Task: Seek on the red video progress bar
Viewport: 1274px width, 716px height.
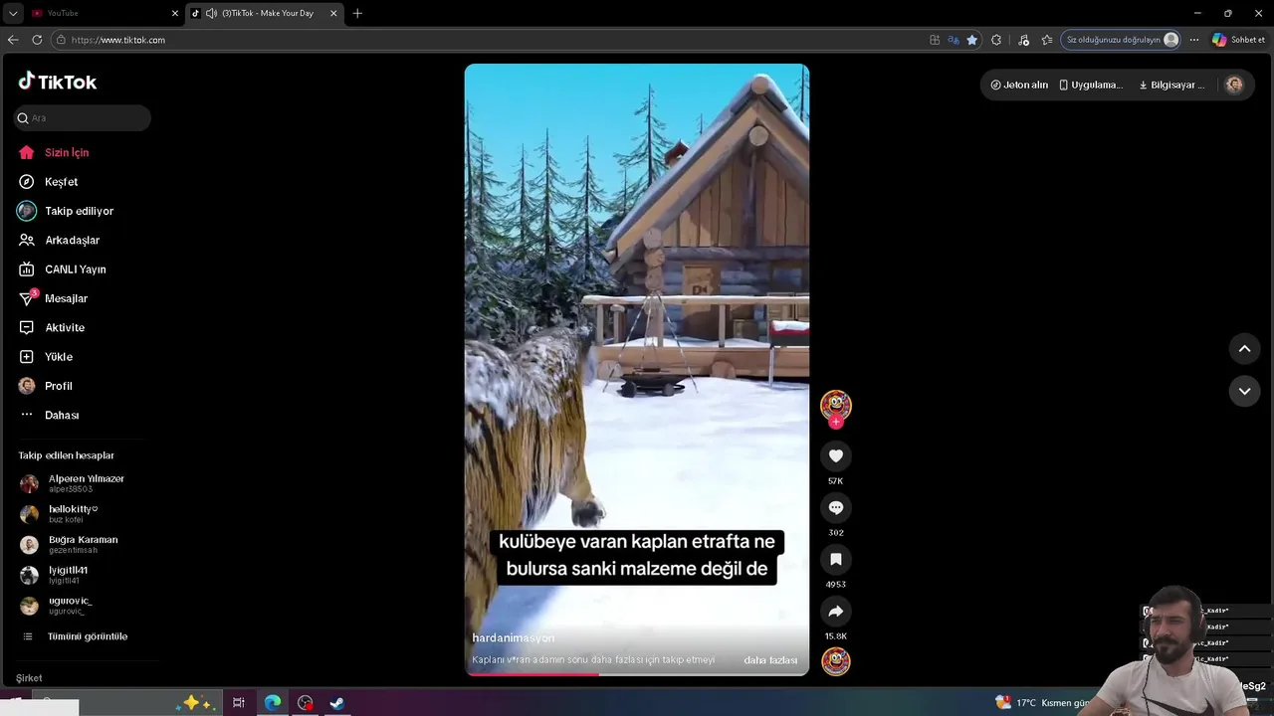Action: coord(637,674)
